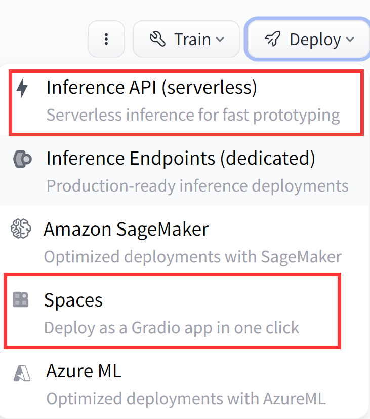
Task: Open the Train menu button
Action: click(186, 39)
